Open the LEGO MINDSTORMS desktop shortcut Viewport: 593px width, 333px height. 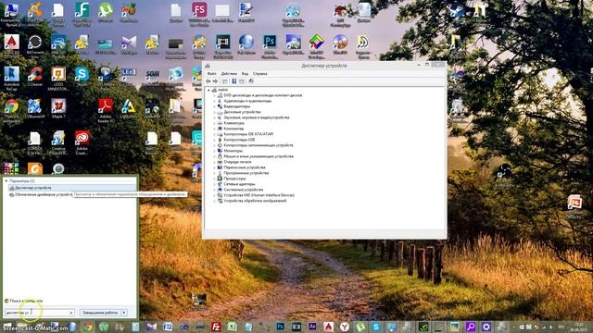[58, 78]
